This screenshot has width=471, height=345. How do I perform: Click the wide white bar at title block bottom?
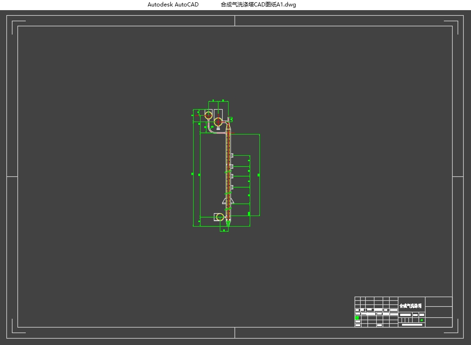point(412,325)
